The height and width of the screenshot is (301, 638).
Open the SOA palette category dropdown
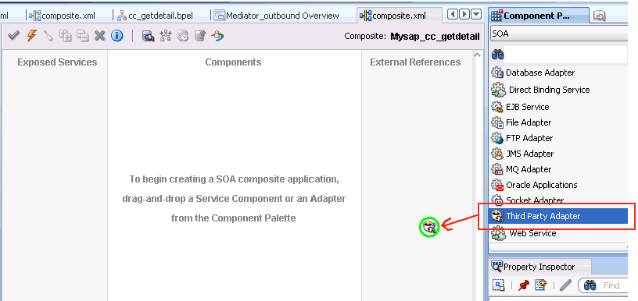point(560,34)
